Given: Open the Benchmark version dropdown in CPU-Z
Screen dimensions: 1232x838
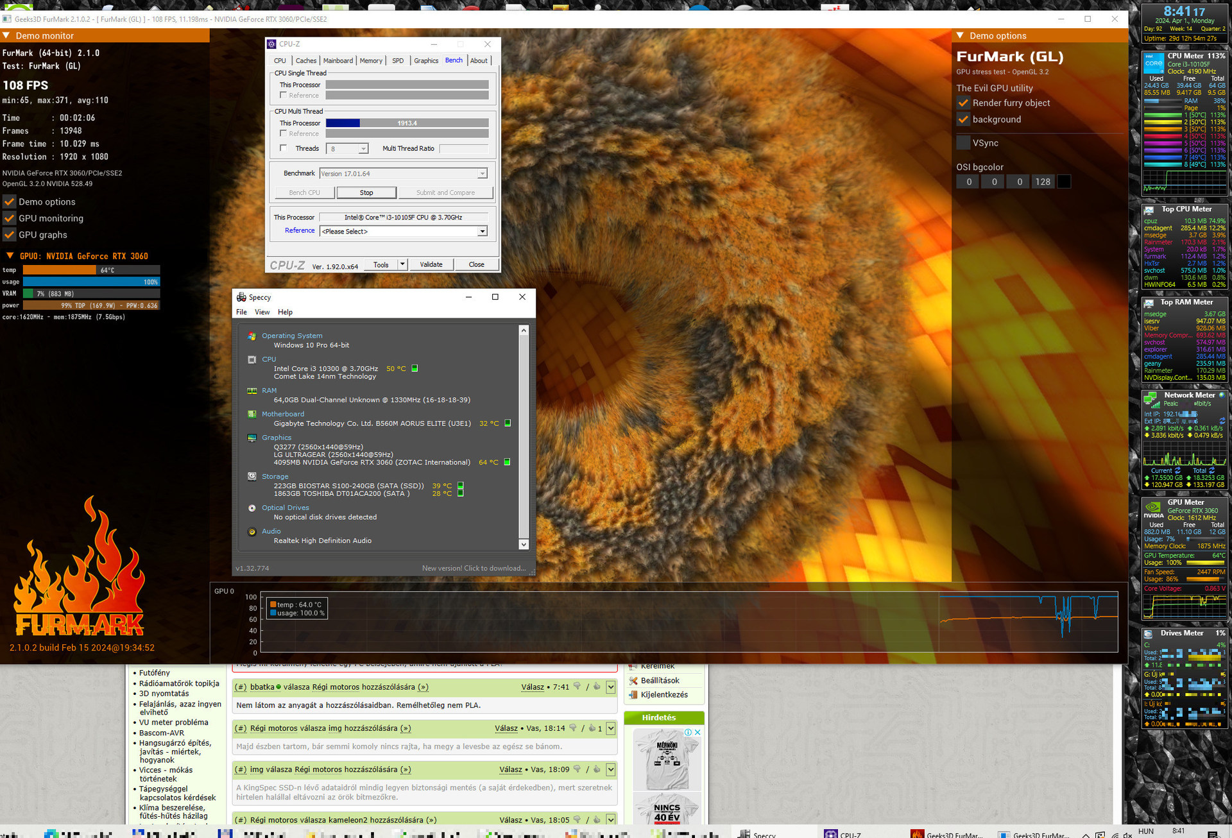Looking at the screenshot, I should point(482,174).
